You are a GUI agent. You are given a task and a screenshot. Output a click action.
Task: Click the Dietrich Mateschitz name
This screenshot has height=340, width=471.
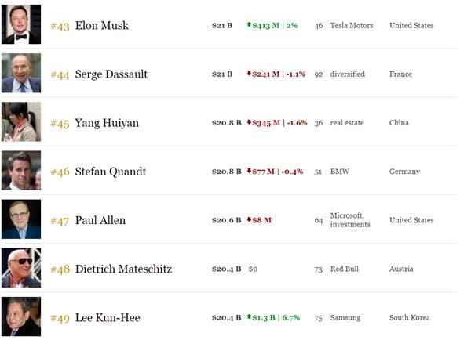coord(123,269)
